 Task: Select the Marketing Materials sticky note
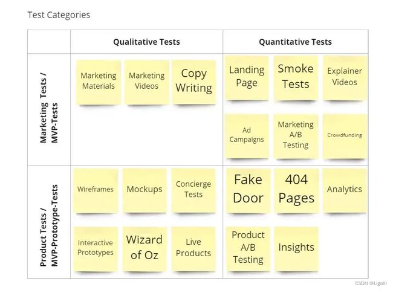tap(99, 82)
